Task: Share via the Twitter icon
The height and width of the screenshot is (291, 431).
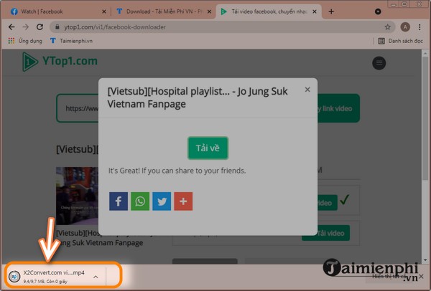Action: click(x=162, y=201)
